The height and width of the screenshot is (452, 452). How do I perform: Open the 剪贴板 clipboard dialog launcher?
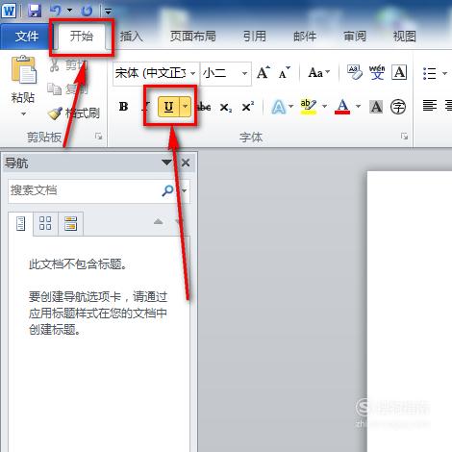[99, 137]
